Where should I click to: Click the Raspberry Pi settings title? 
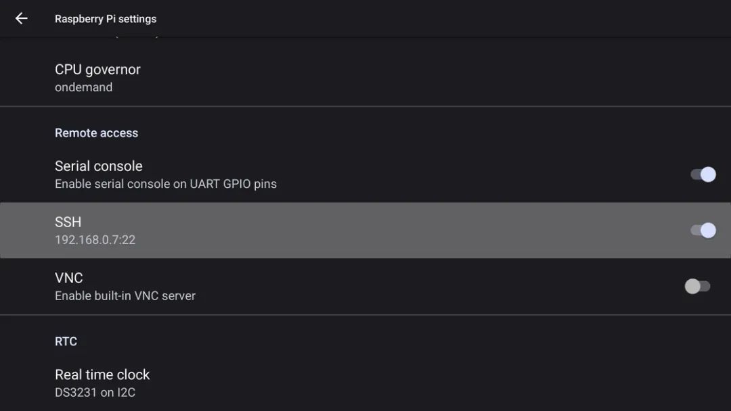click(x=106, y=19)
